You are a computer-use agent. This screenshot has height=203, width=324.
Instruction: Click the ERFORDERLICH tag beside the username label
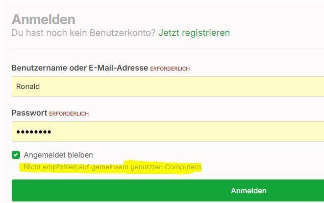170,69
